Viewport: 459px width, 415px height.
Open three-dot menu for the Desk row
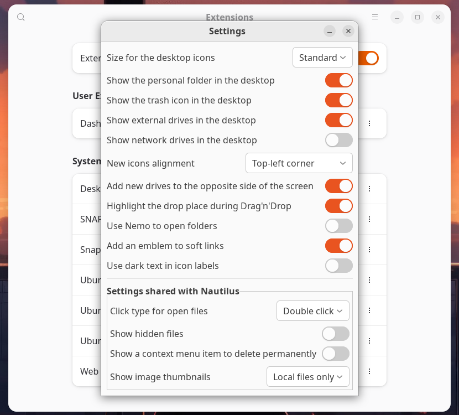click(369, 189)
